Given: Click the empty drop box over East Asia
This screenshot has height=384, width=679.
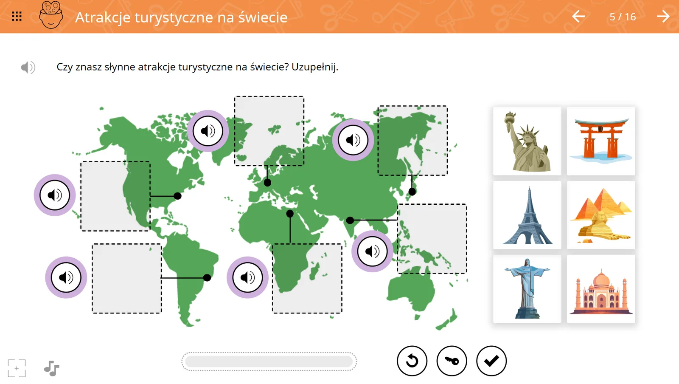Looking at the screenshot, I should pyautogui.click(x=412, y=141).
